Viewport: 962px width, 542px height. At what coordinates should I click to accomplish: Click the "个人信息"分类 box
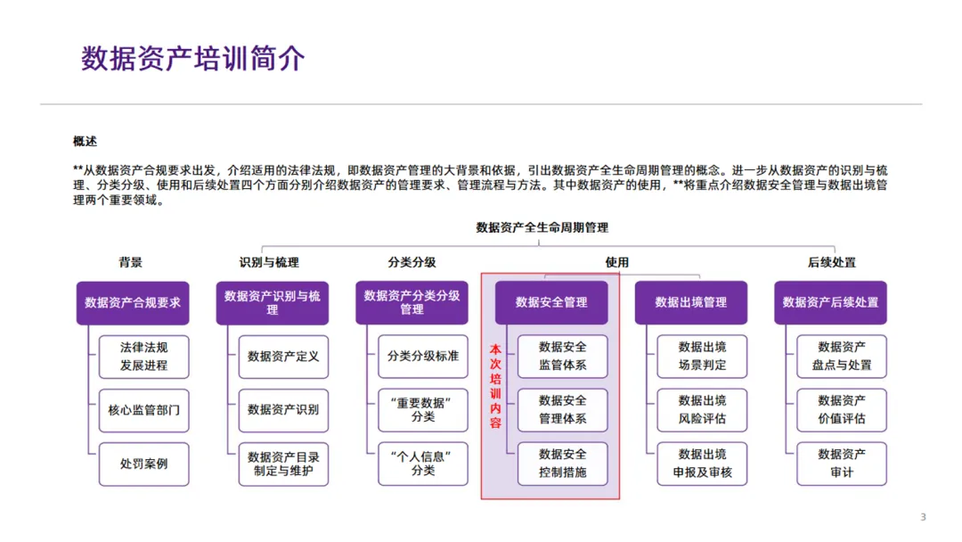tap(423, 464)
